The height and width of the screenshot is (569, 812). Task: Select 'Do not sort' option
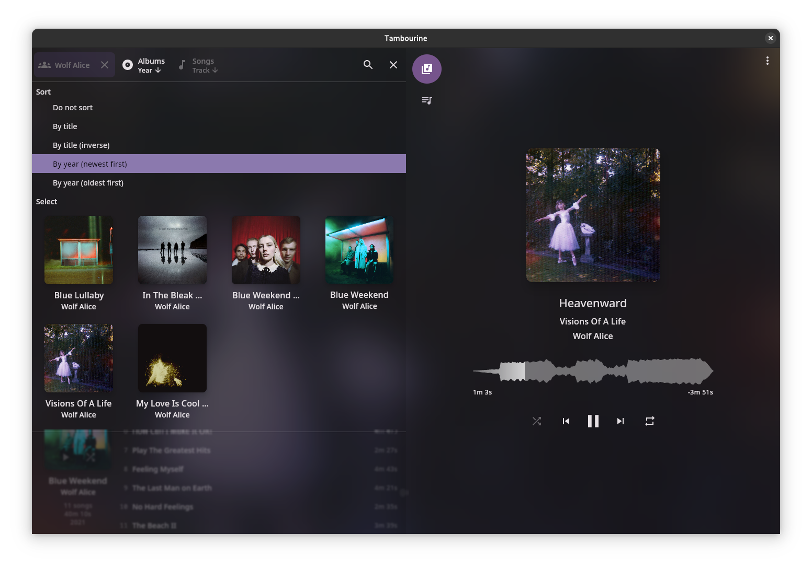[219, 108]
